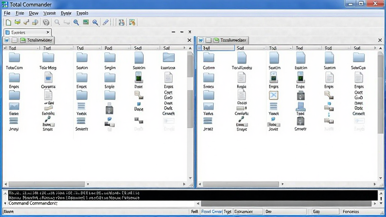Click the green list view toolbar icon
Viewport: 386px width, 217px height.
coord(86,22)
